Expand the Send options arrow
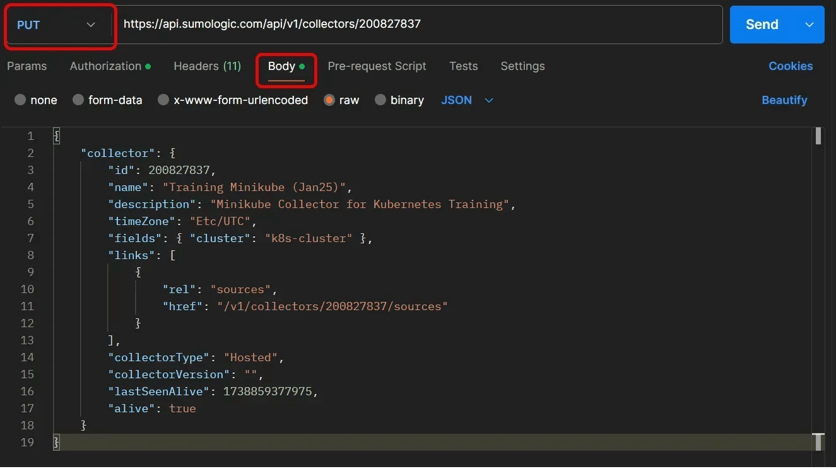 810,25
